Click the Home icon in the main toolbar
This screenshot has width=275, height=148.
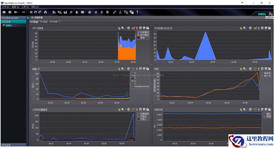click(46, 12)
